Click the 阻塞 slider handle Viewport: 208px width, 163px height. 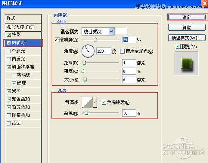83,71
